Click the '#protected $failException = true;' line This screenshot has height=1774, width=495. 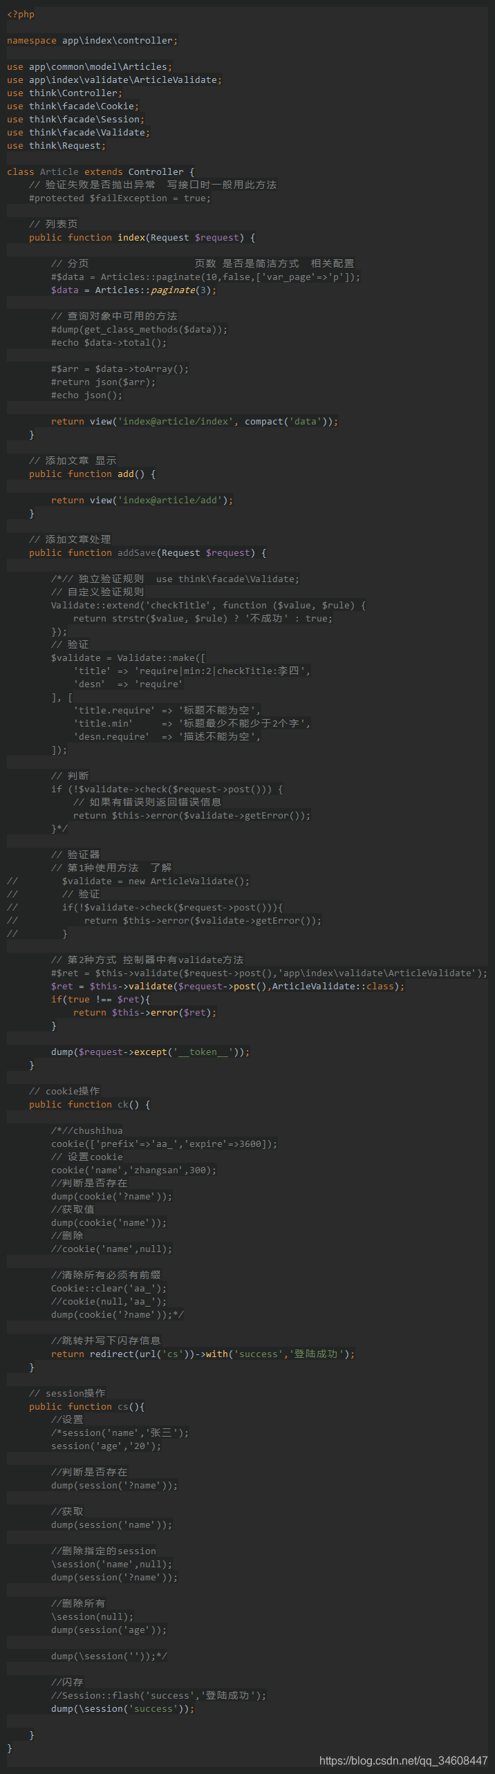(120, 198)
